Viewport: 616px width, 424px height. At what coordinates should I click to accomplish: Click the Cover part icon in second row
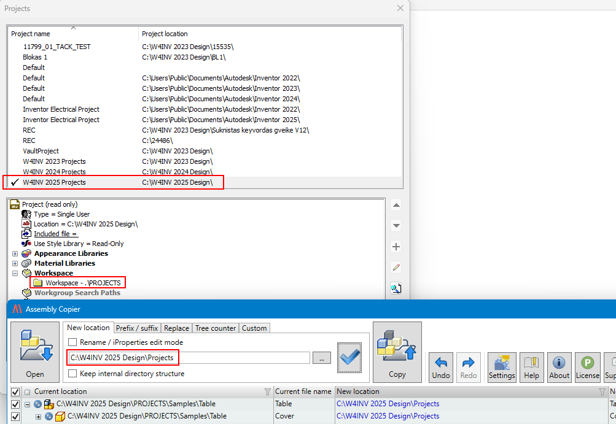tap(60, 416)
